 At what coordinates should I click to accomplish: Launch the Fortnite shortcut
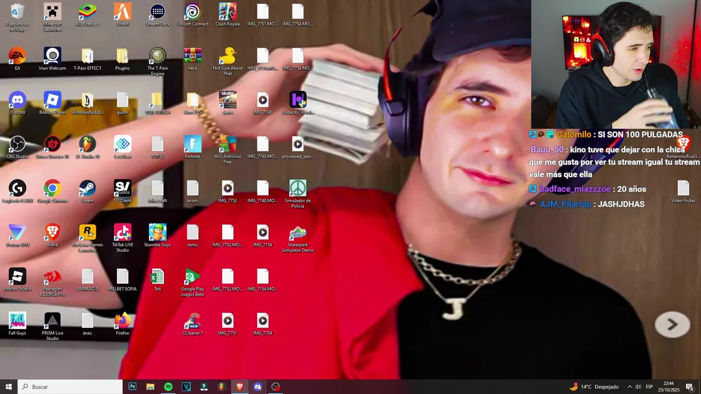(x=193, y=148)
